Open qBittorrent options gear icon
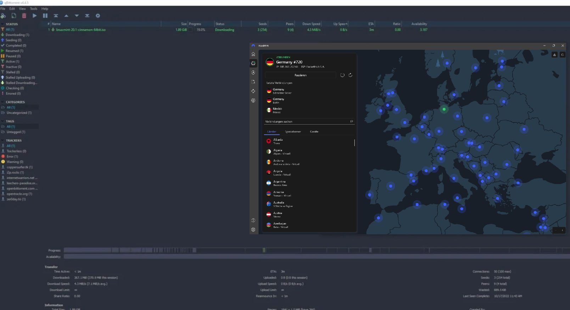The width and height of the screenshot is (570, 310). point(98,16)
